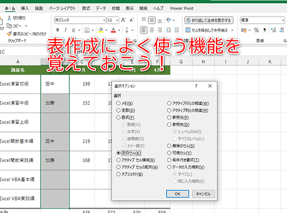
Task: Expand the merge and center dropdown arrow
Action: pos(232,30)
